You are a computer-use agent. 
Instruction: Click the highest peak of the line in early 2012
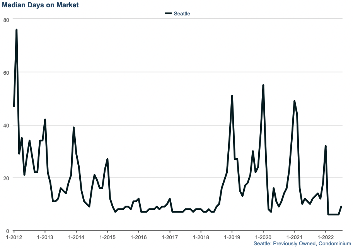[x=16, y=30]
